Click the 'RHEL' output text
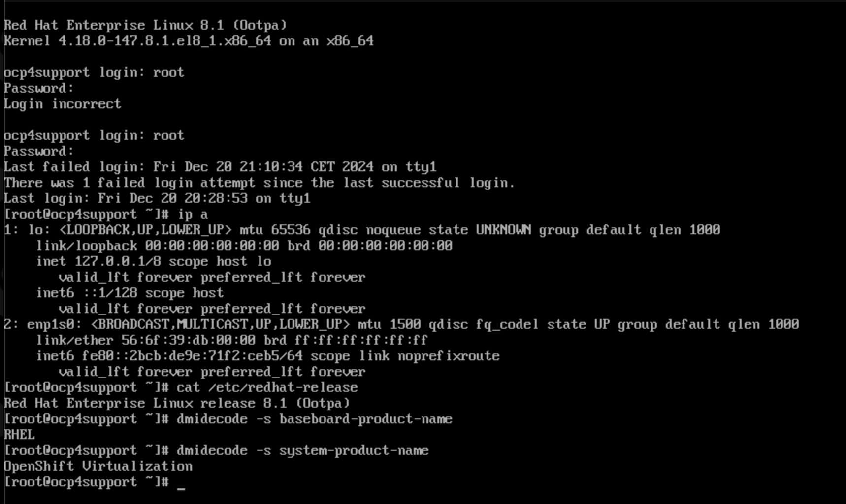Viewport: 846px width, 504px height. [x=19, y=435]
